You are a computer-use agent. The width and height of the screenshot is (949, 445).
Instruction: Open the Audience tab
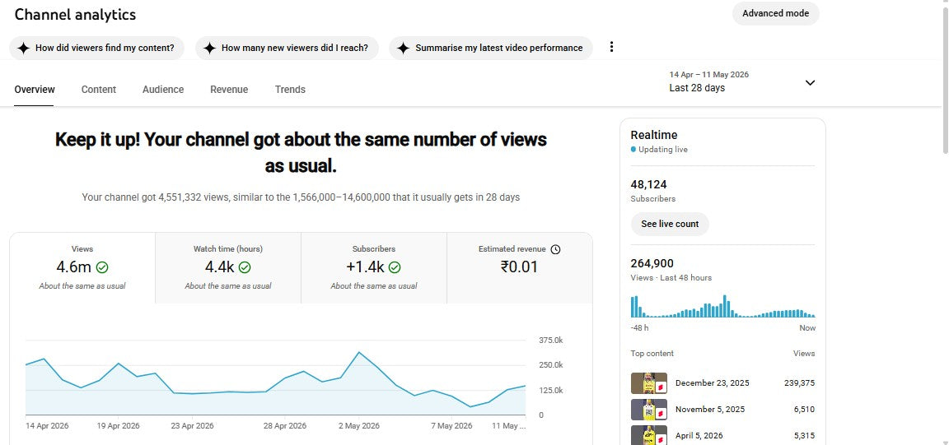163,90
